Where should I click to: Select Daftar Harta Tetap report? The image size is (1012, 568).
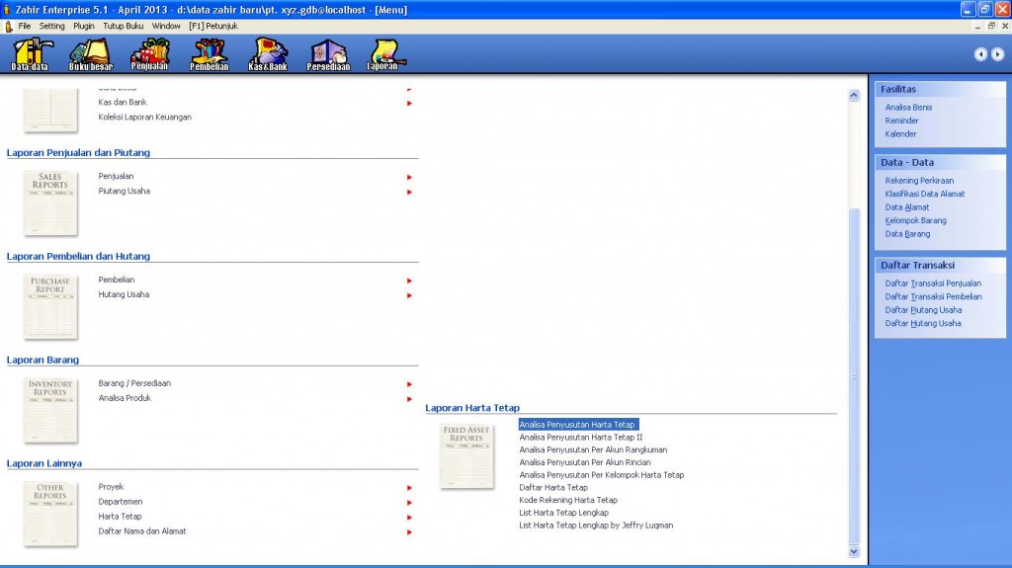tap(553, 488)
